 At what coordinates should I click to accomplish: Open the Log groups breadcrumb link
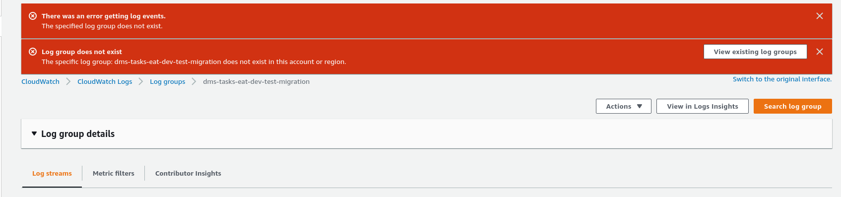point(168,81)
